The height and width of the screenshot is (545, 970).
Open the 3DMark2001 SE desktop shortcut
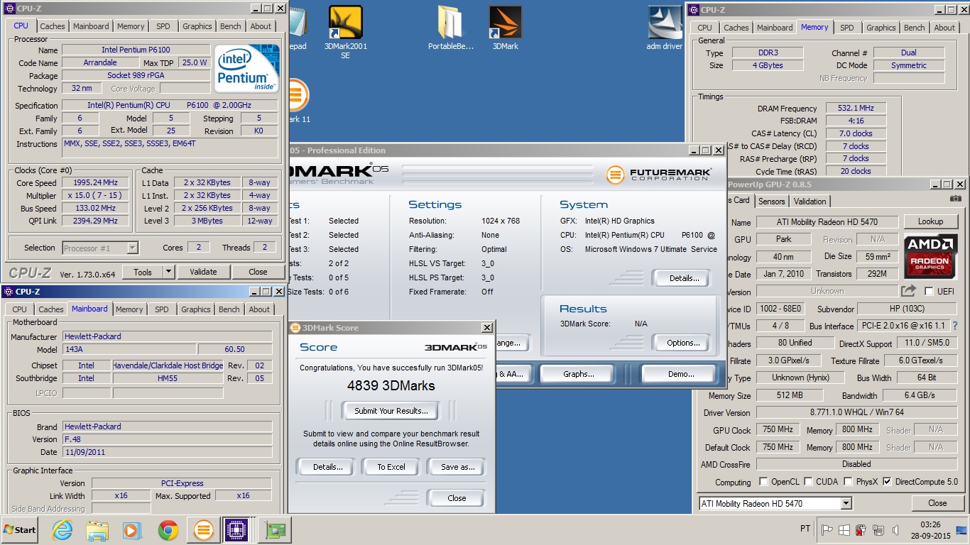(x=346, y=32)
